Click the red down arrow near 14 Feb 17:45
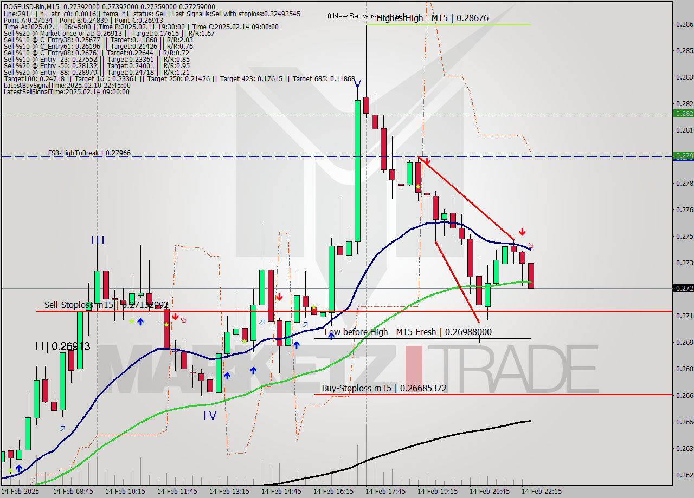Screen dimensions: 694x498 coord(426,161)
